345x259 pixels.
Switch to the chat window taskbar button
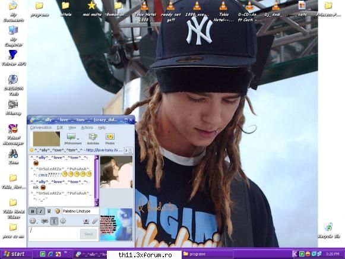click(x=90, y=254)
